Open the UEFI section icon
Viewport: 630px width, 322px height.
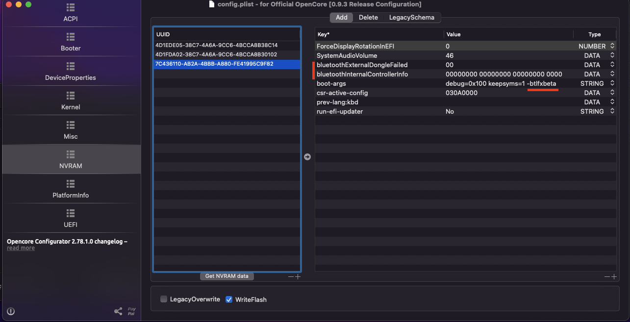(71, 213)
